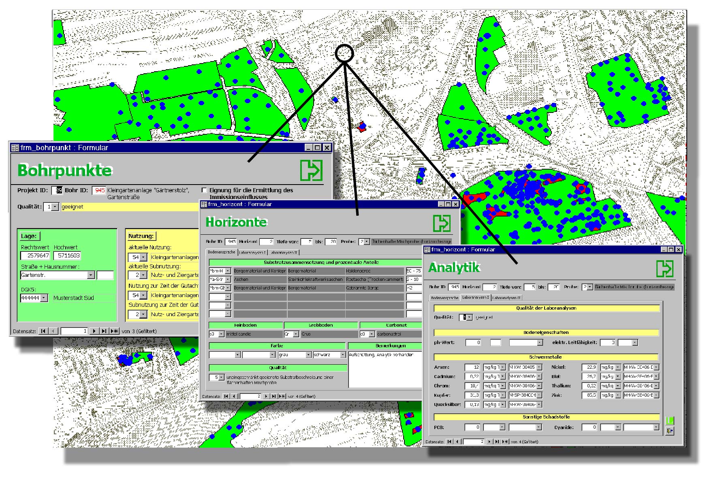Expand the Straße + Hausnummer combo box

click(x=91, y=275)
